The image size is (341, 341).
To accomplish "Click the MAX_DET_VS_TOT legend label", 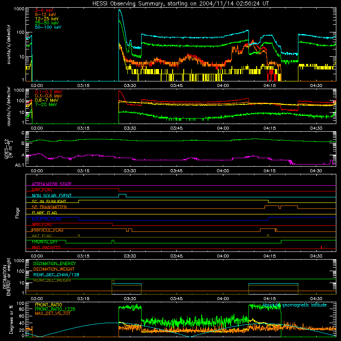I will [x=52, y=314].
